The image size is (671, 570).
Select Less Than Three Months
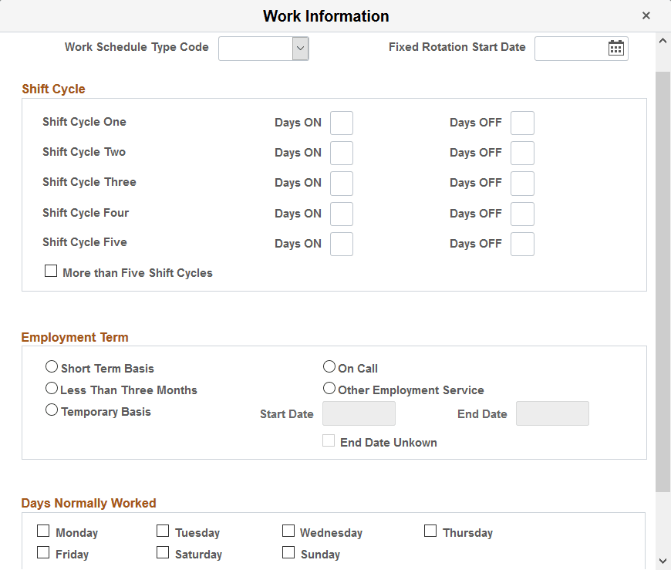52,388
